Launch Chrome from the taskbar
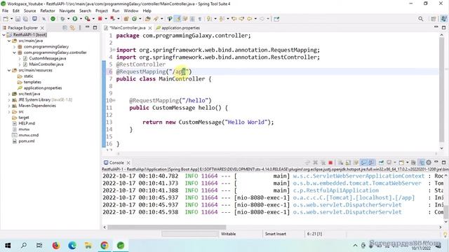 tap(105, 245)
